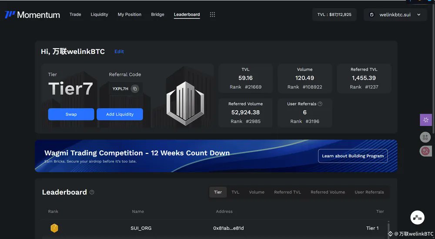Viewport: 435px width, 239px height.
Task: Switch to the TVL leaderboard tab
Action: click(x=235, y=192)
